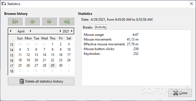This screenshot has width=196, height=101.
Task: Click week number 13 label
Action: point(12,44)
